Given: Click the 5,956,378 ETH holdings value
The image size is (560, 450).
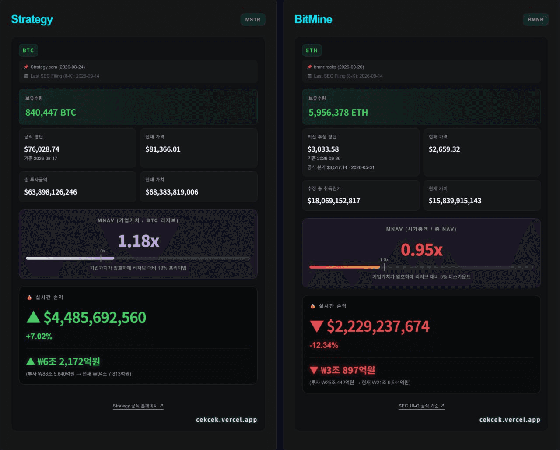Looking at the screenshot, I should [x=338, y=113].
